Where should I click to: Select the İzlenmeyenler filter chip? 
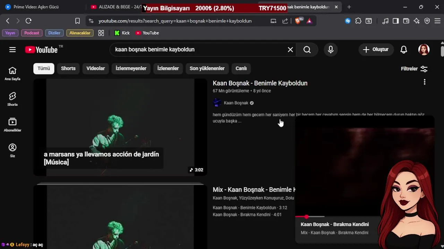click(x=131, y=68)
